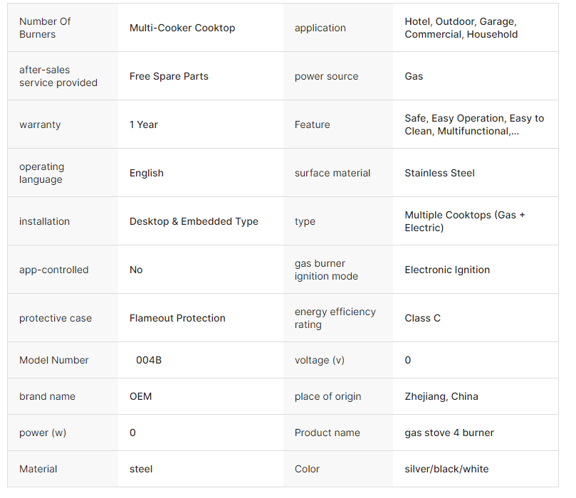Click the 'gas stove 4 burner' product name

click(x=449, y=433)
